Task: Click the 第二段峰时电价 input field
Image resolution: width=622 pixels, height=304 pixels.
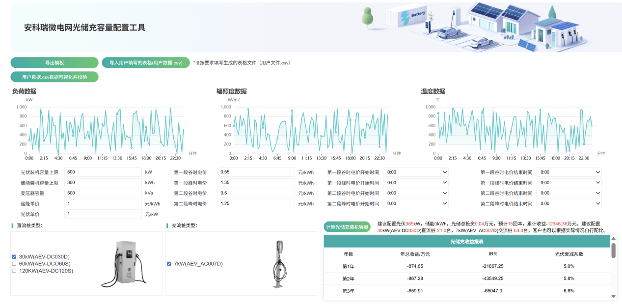Action: (256, 203)
